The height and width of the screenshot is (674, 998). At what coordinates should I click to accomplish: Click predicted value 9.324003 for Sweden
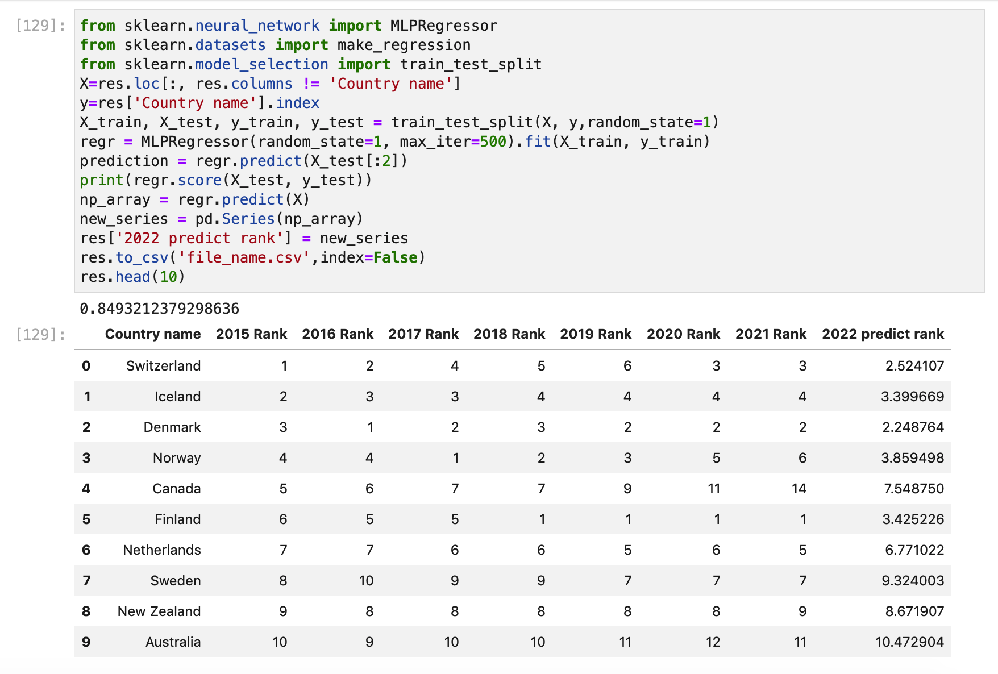(913, 581)
